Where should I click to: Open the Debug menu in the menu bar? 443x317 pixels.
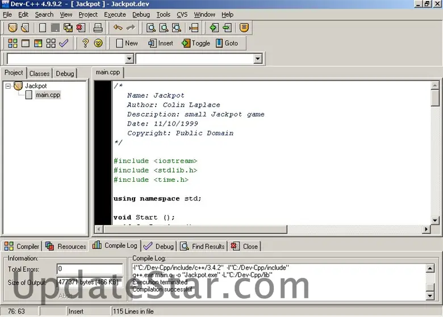[x=141, y=14]
